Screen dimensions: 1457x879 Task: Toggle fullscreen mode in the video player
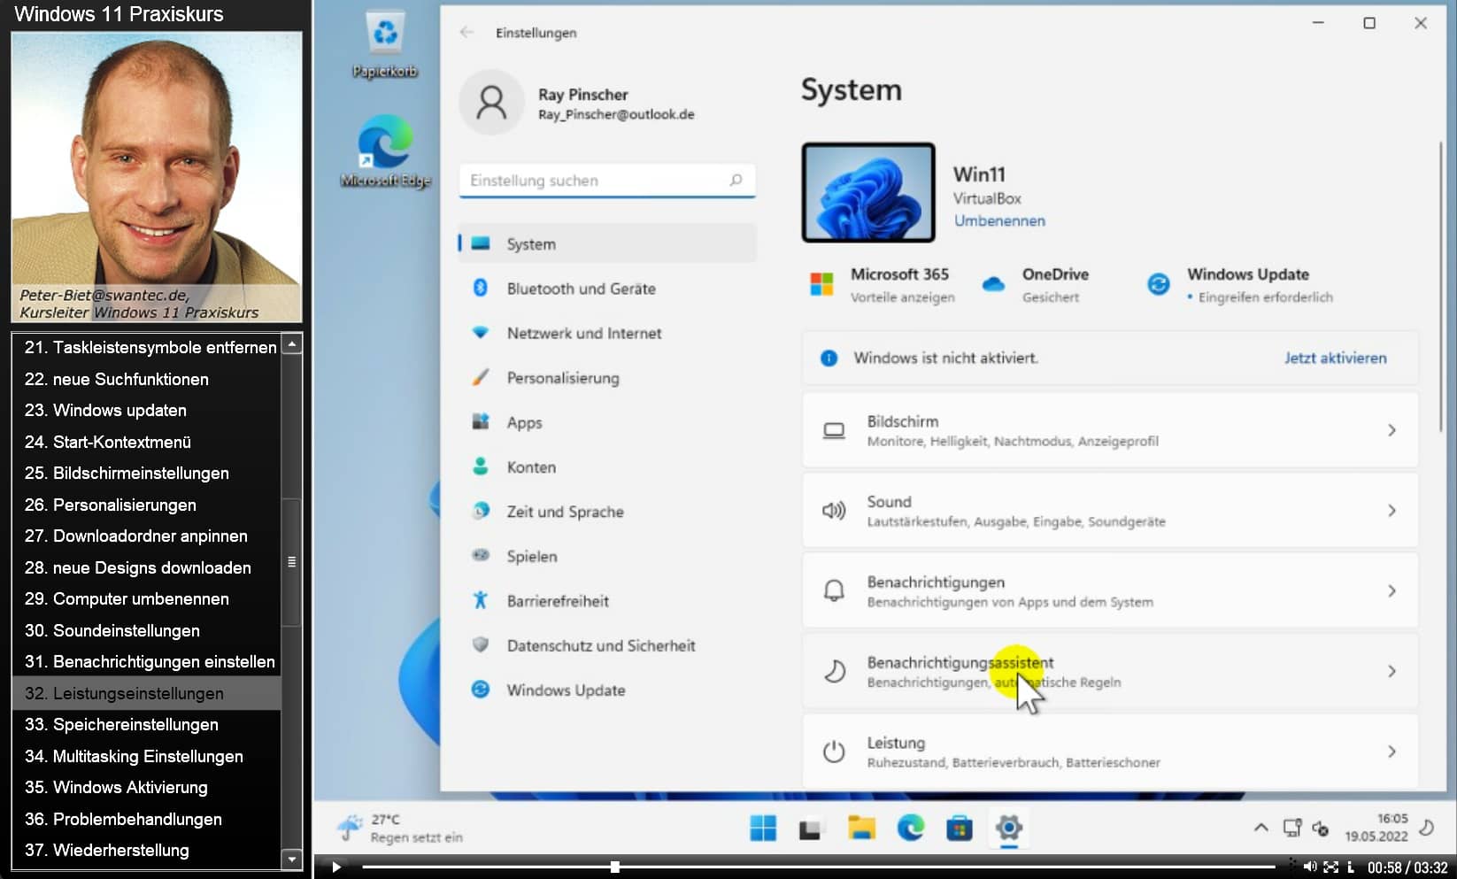click(x=1330, y=867)
